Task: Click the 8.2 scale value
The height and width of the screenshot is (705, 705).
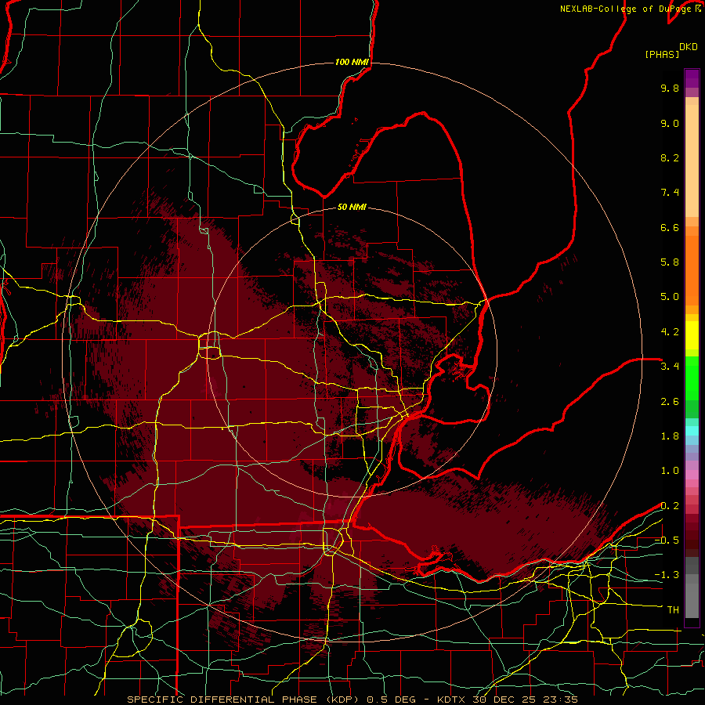Action: (670, 157)
